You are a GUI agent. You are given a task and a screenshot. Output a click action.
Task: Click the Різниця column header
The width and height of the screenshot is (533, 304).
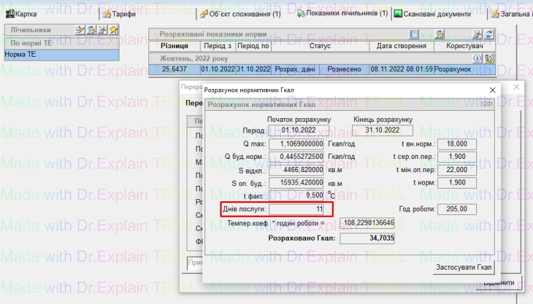tap(174, 46)
